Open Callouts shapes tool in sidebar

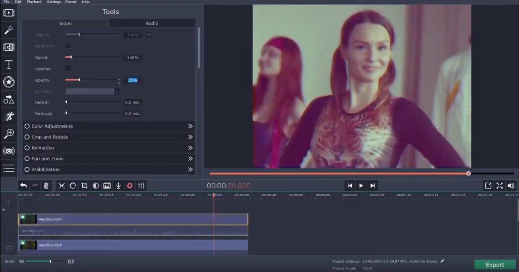click(x=8, y=99)
